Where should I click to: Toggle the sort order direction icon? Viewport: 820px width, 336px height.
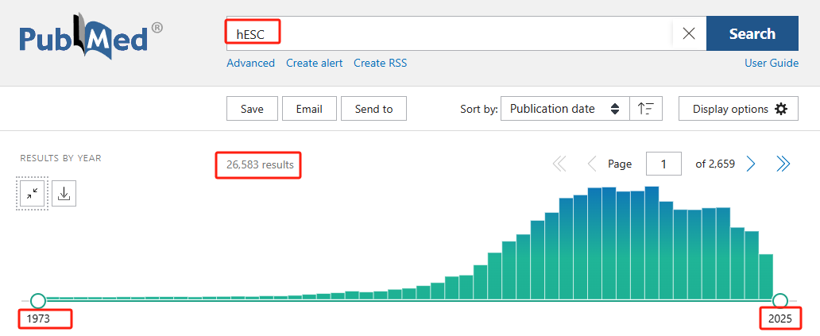646,109
